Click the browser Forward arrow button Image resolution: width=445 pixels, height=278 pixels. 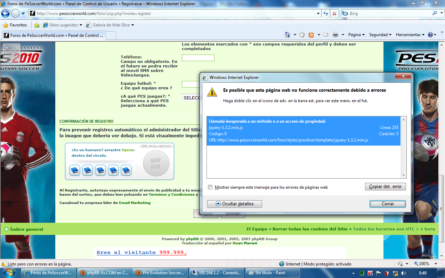point(15,14)
